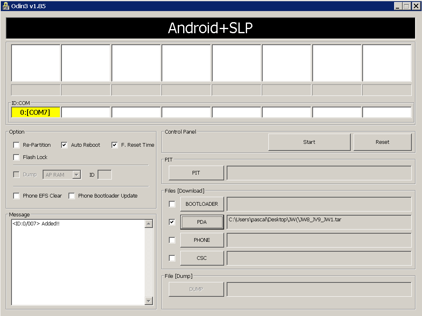Image resolution: width=422 pixels, height=316 pixels.
Task: Open the CSC file picker
Action: (x=202, y=258)
